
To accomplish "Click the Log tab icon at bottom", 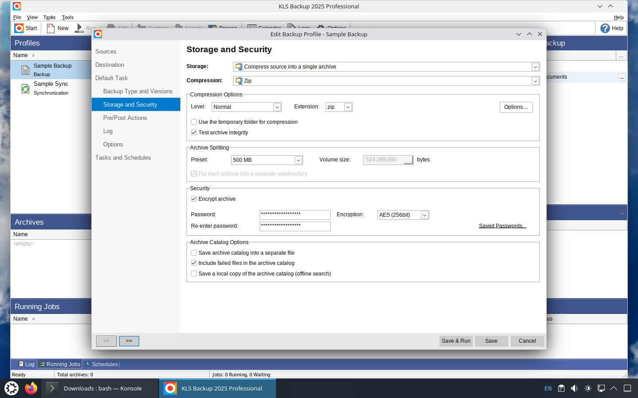I will point(21,364).
